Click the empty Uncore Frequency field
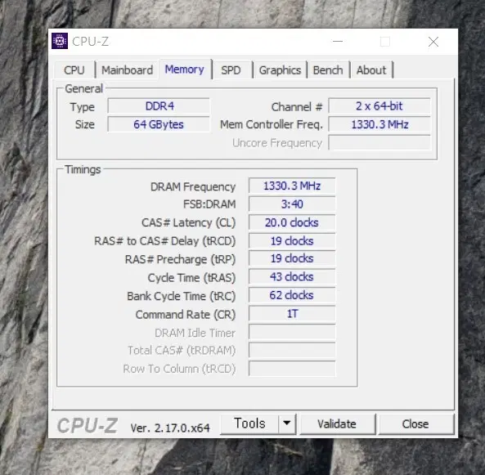 (x=379, y=142)
